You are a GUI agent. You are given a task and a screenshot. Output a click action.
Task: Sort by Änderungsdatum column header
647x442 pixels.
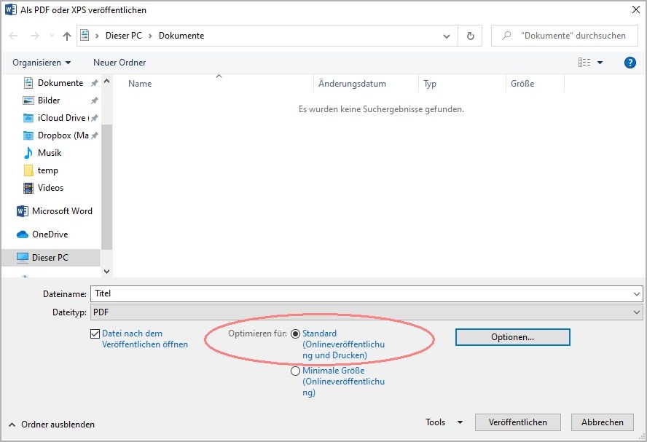[353, 84]
